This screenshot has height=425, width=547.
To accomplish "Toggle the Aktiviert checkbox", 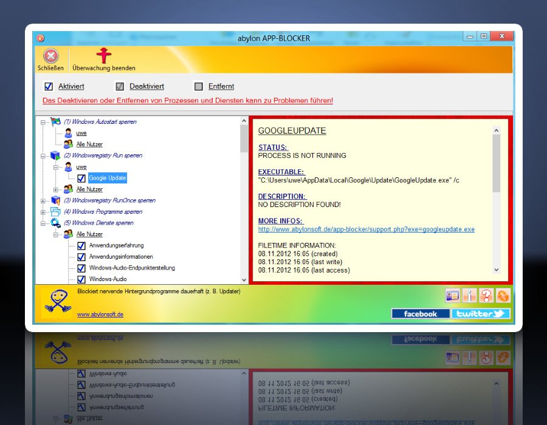I will 49,86.
